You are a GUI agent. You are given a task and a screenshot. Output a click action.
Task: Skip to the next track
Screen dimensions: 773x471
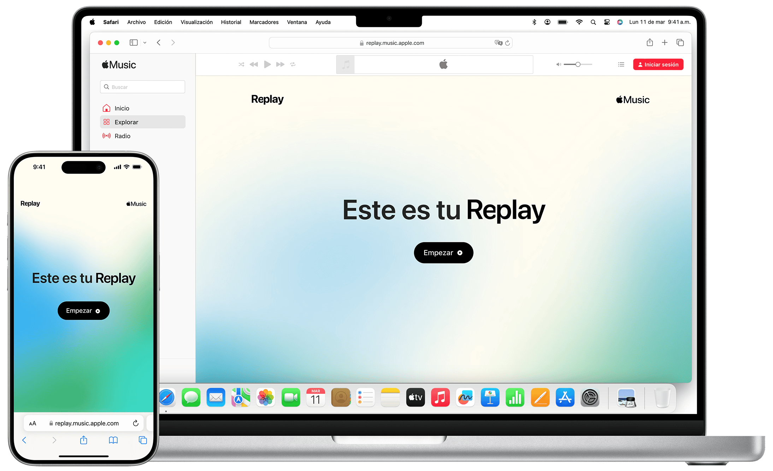pyautogui.click(x=280, y=64)
